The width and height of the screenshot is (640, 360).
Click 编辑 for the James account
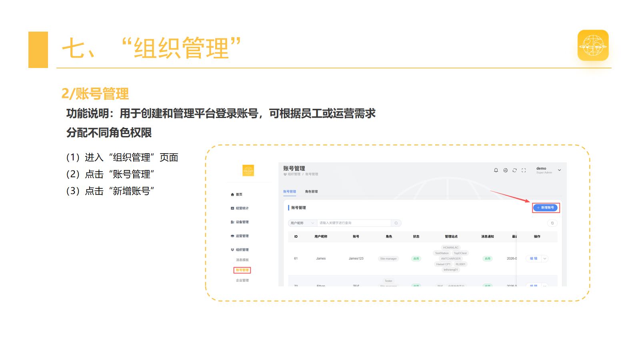coord(534,259)
